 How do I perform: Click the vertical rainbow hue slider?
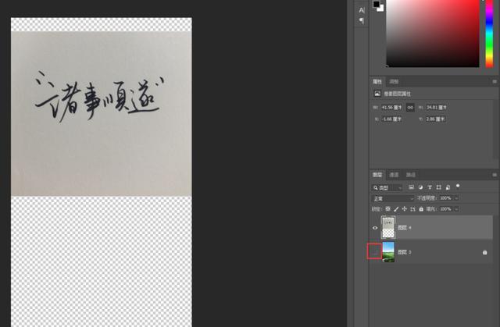point(489,33)
